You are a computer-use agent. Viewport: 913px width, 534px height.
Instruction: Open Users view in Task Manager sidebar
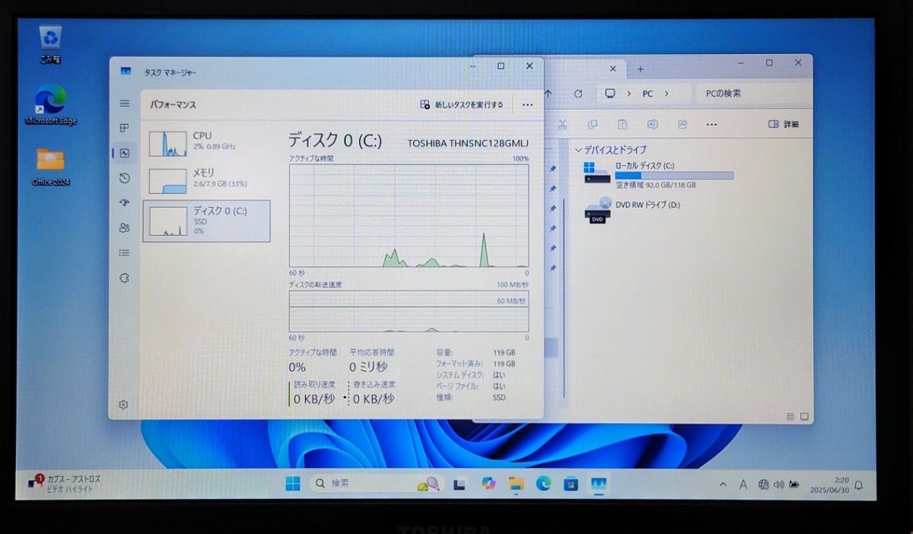pos(124,227)
